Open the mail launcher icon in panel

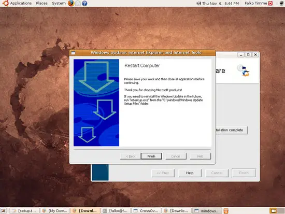coord(78,3)
